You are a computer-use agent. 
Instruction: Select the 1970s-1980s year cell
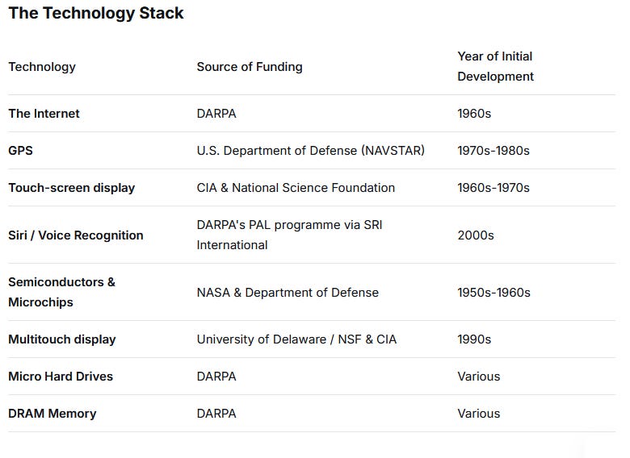493,151
